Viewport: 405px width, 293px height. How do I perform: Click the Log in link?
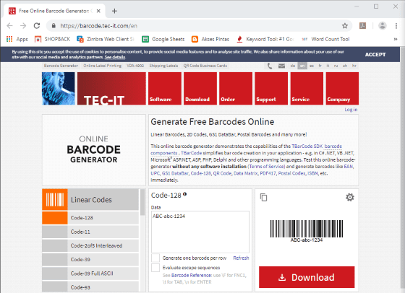(x=351, y=110)
